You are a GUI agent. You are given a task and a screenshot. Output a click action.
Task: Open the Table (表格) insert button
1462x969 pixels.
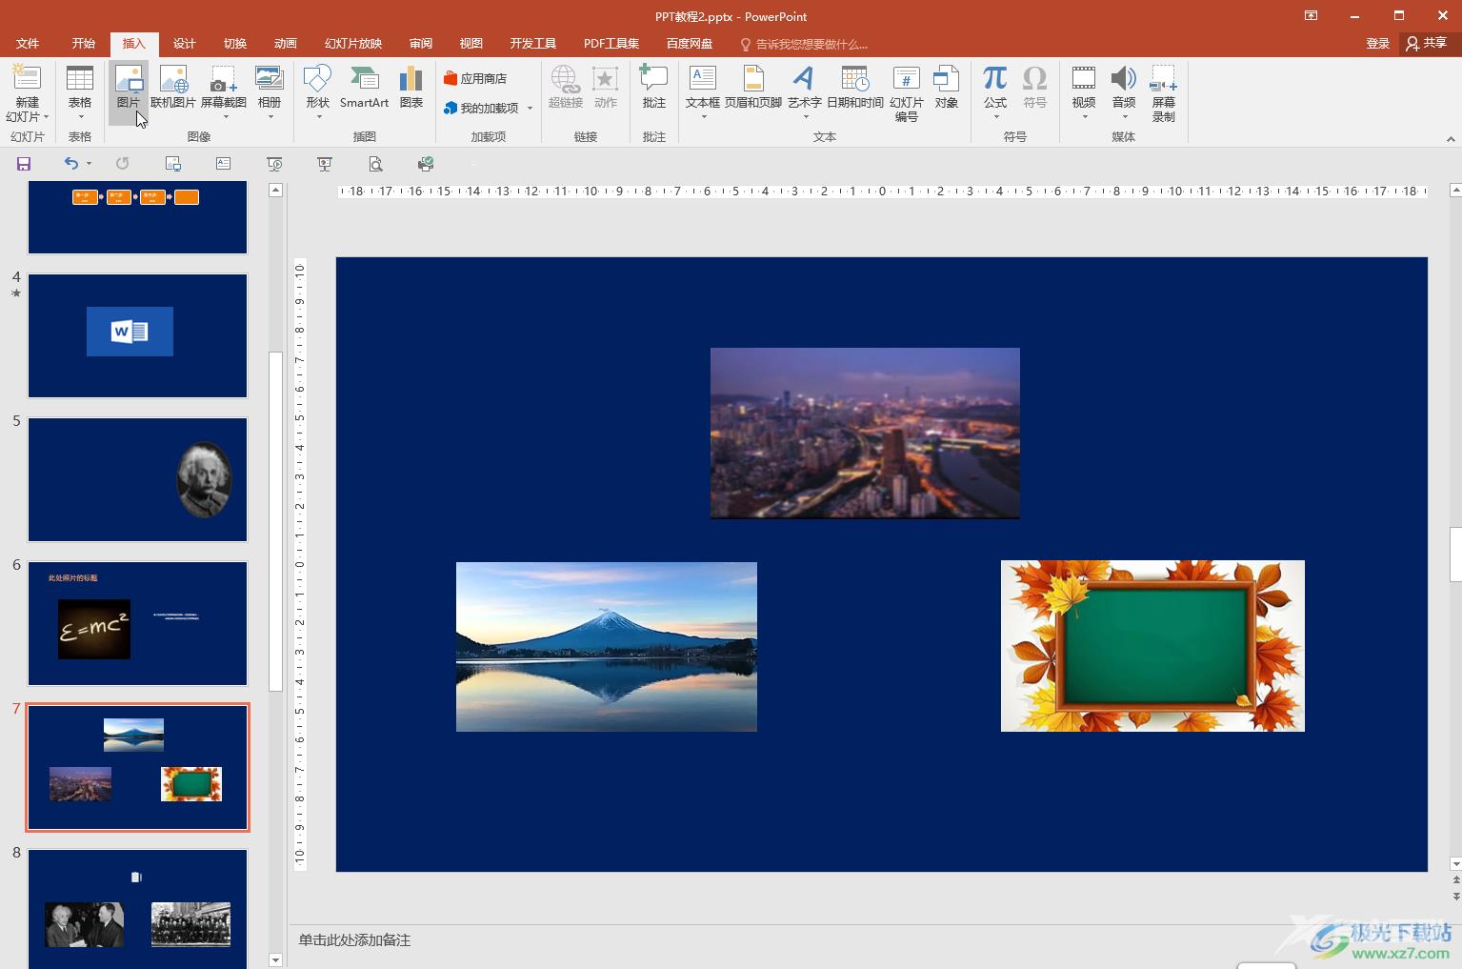80,92
